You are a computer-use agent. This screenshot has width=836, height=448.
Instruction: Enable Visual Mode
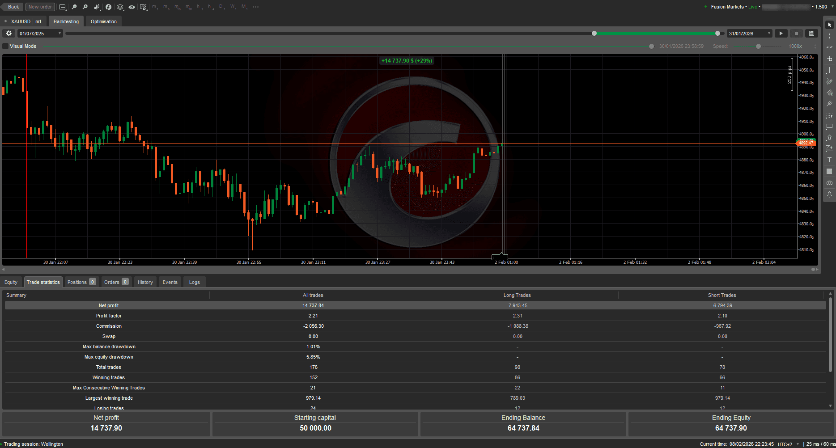coord(5,46)
